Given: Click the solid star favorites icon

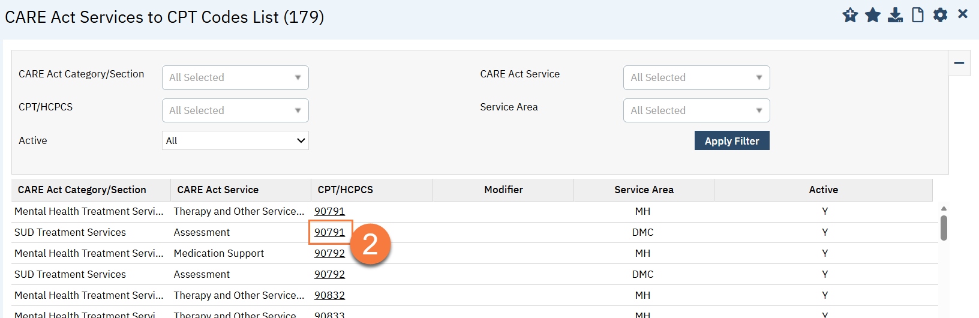Looking at the screenshot, I should coord(873,15).
